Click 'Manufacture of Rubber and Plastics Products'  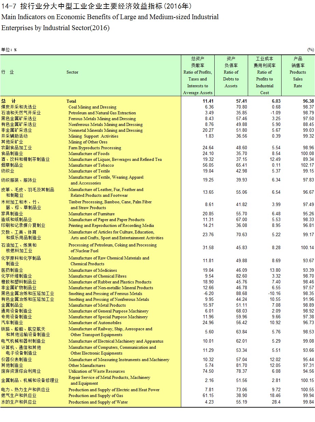110,282
